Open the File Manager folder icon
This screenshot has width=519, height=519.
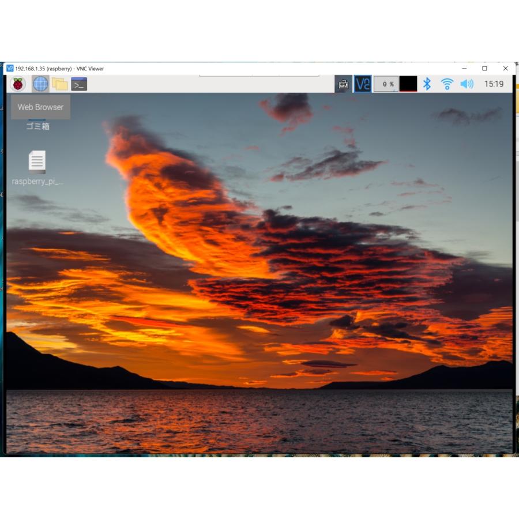tap(60, 84)
